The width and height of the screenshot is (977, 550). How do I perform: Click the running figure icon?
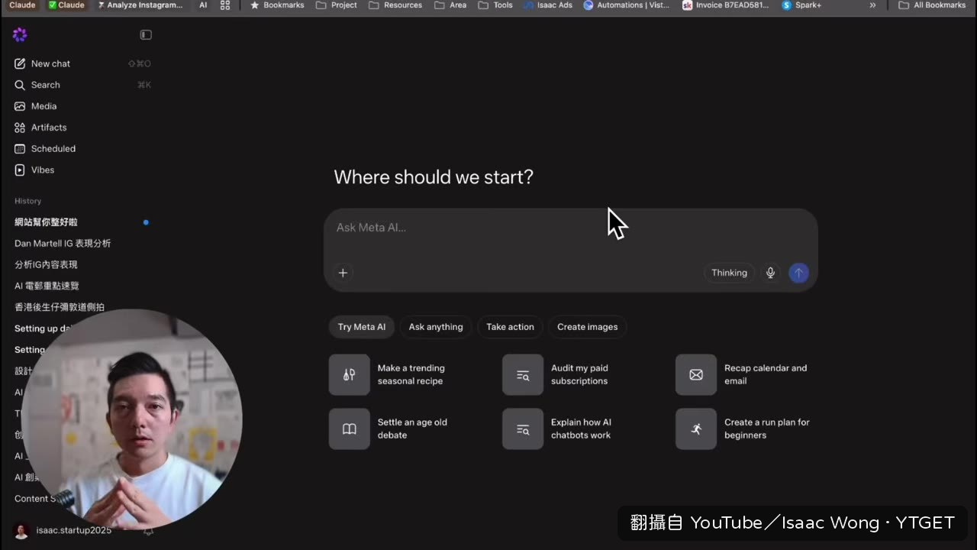(x=696, y=429)
